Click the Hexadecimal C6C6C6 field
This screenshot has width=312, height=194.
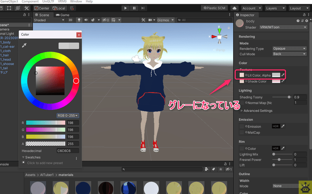tap(67, 151)
